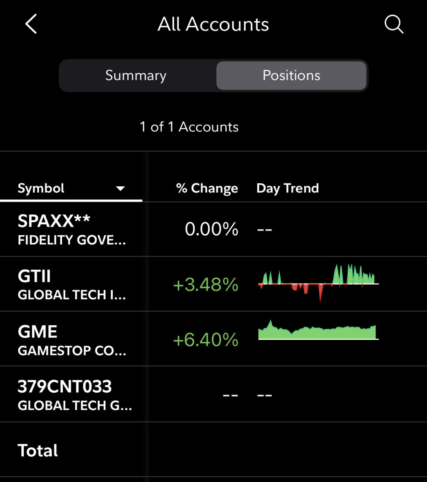Expand the Symbol sort dropdown arrow
427x482 pixels.
[x=120, y=188]
